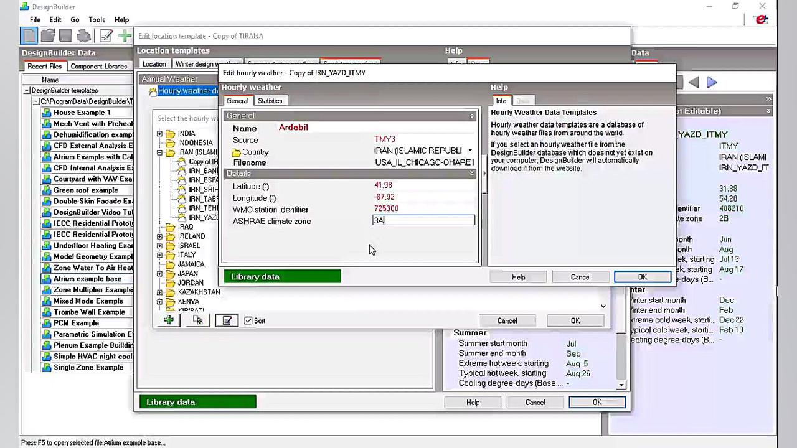Click the INDONESIA folder icon
797x448 pixels.
click(170, 143)
